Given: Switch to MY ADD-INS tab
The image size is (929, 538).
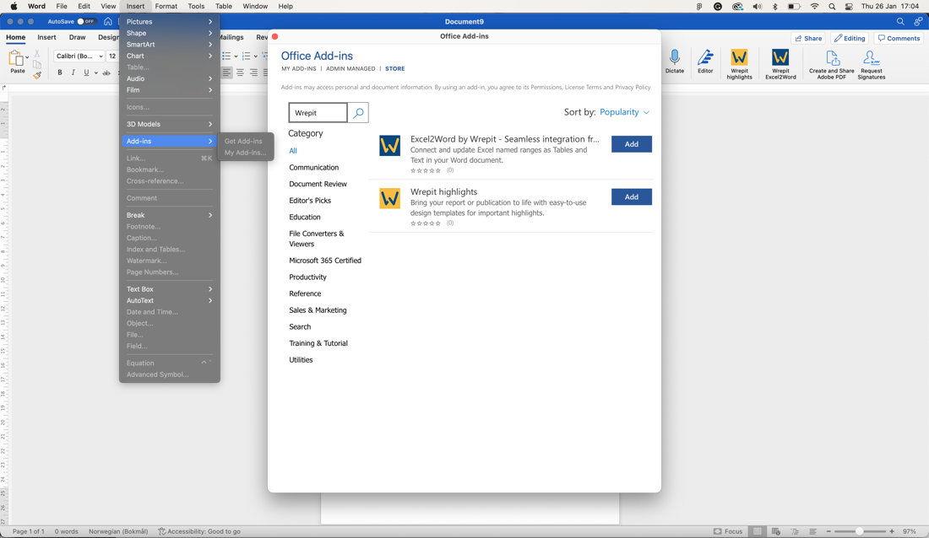Looking at the screenshot, I should click(x=299, y=68).
